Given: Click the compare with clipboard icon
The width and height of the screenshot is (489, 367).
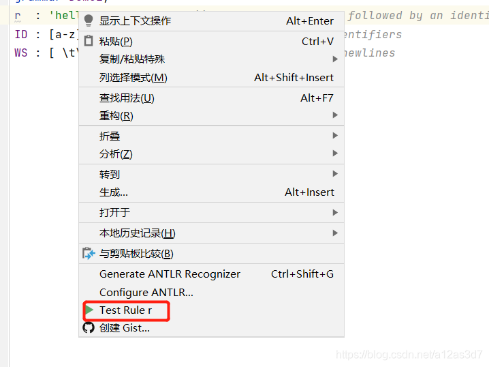Looking at the screenshot, I should (89, 253).
